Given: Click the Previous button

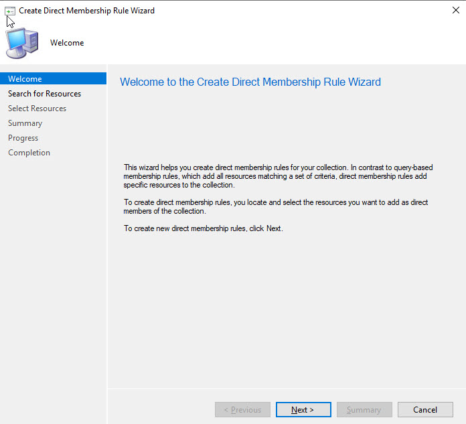Looking at the screenshot, I should [242, 410].
